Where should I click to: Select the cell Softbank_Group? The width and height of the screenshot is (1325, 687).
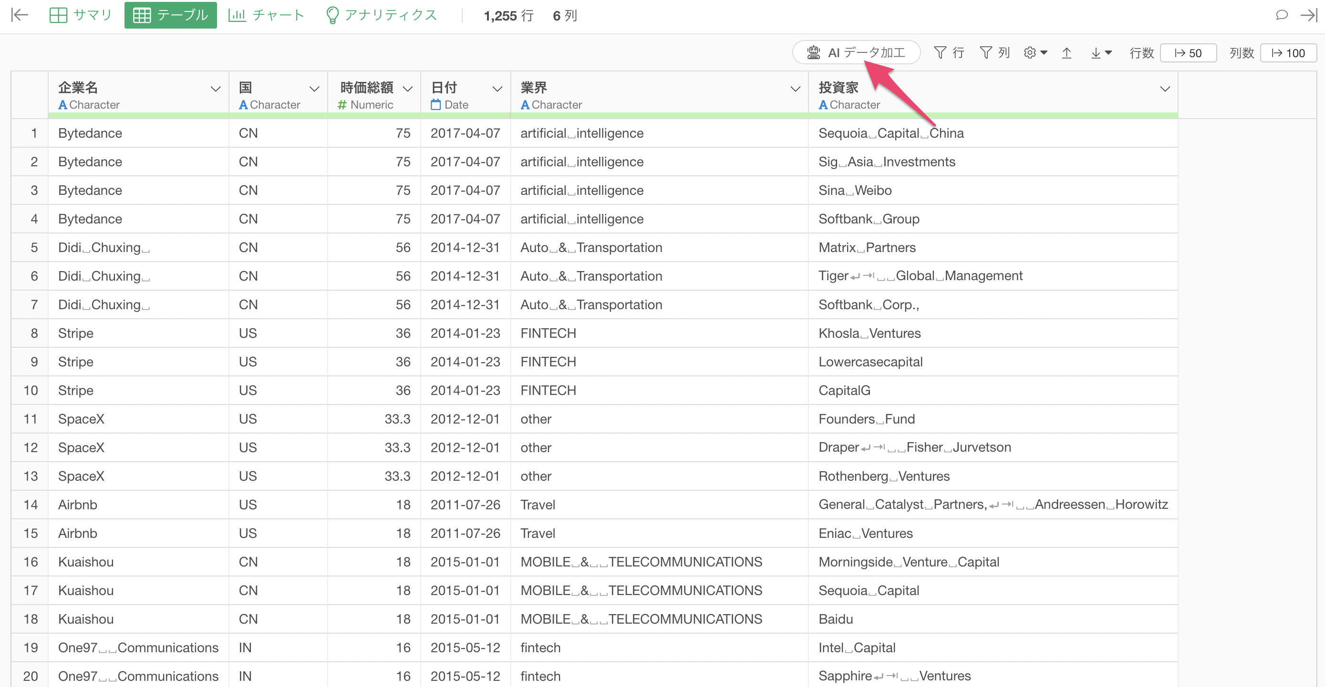click(x=993, y=219)
